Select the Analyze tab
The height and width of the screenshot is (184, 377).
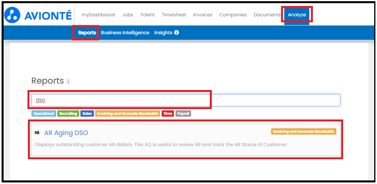pos(297,15)
